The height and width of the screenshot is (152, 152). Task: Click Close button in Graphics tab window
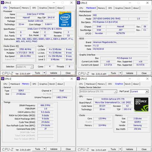144,149
